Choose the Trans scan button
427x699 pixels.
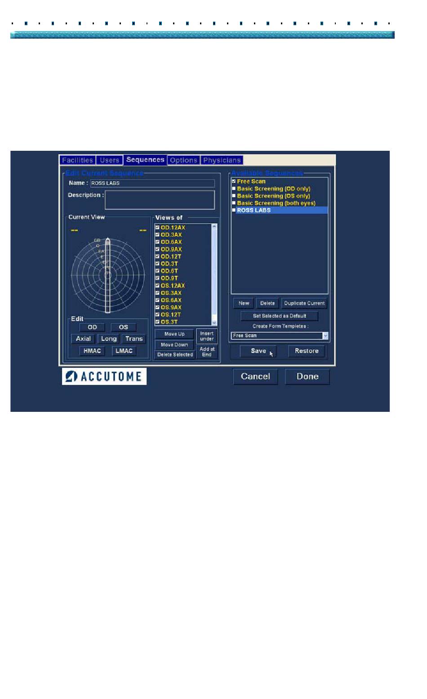(134, 339)
